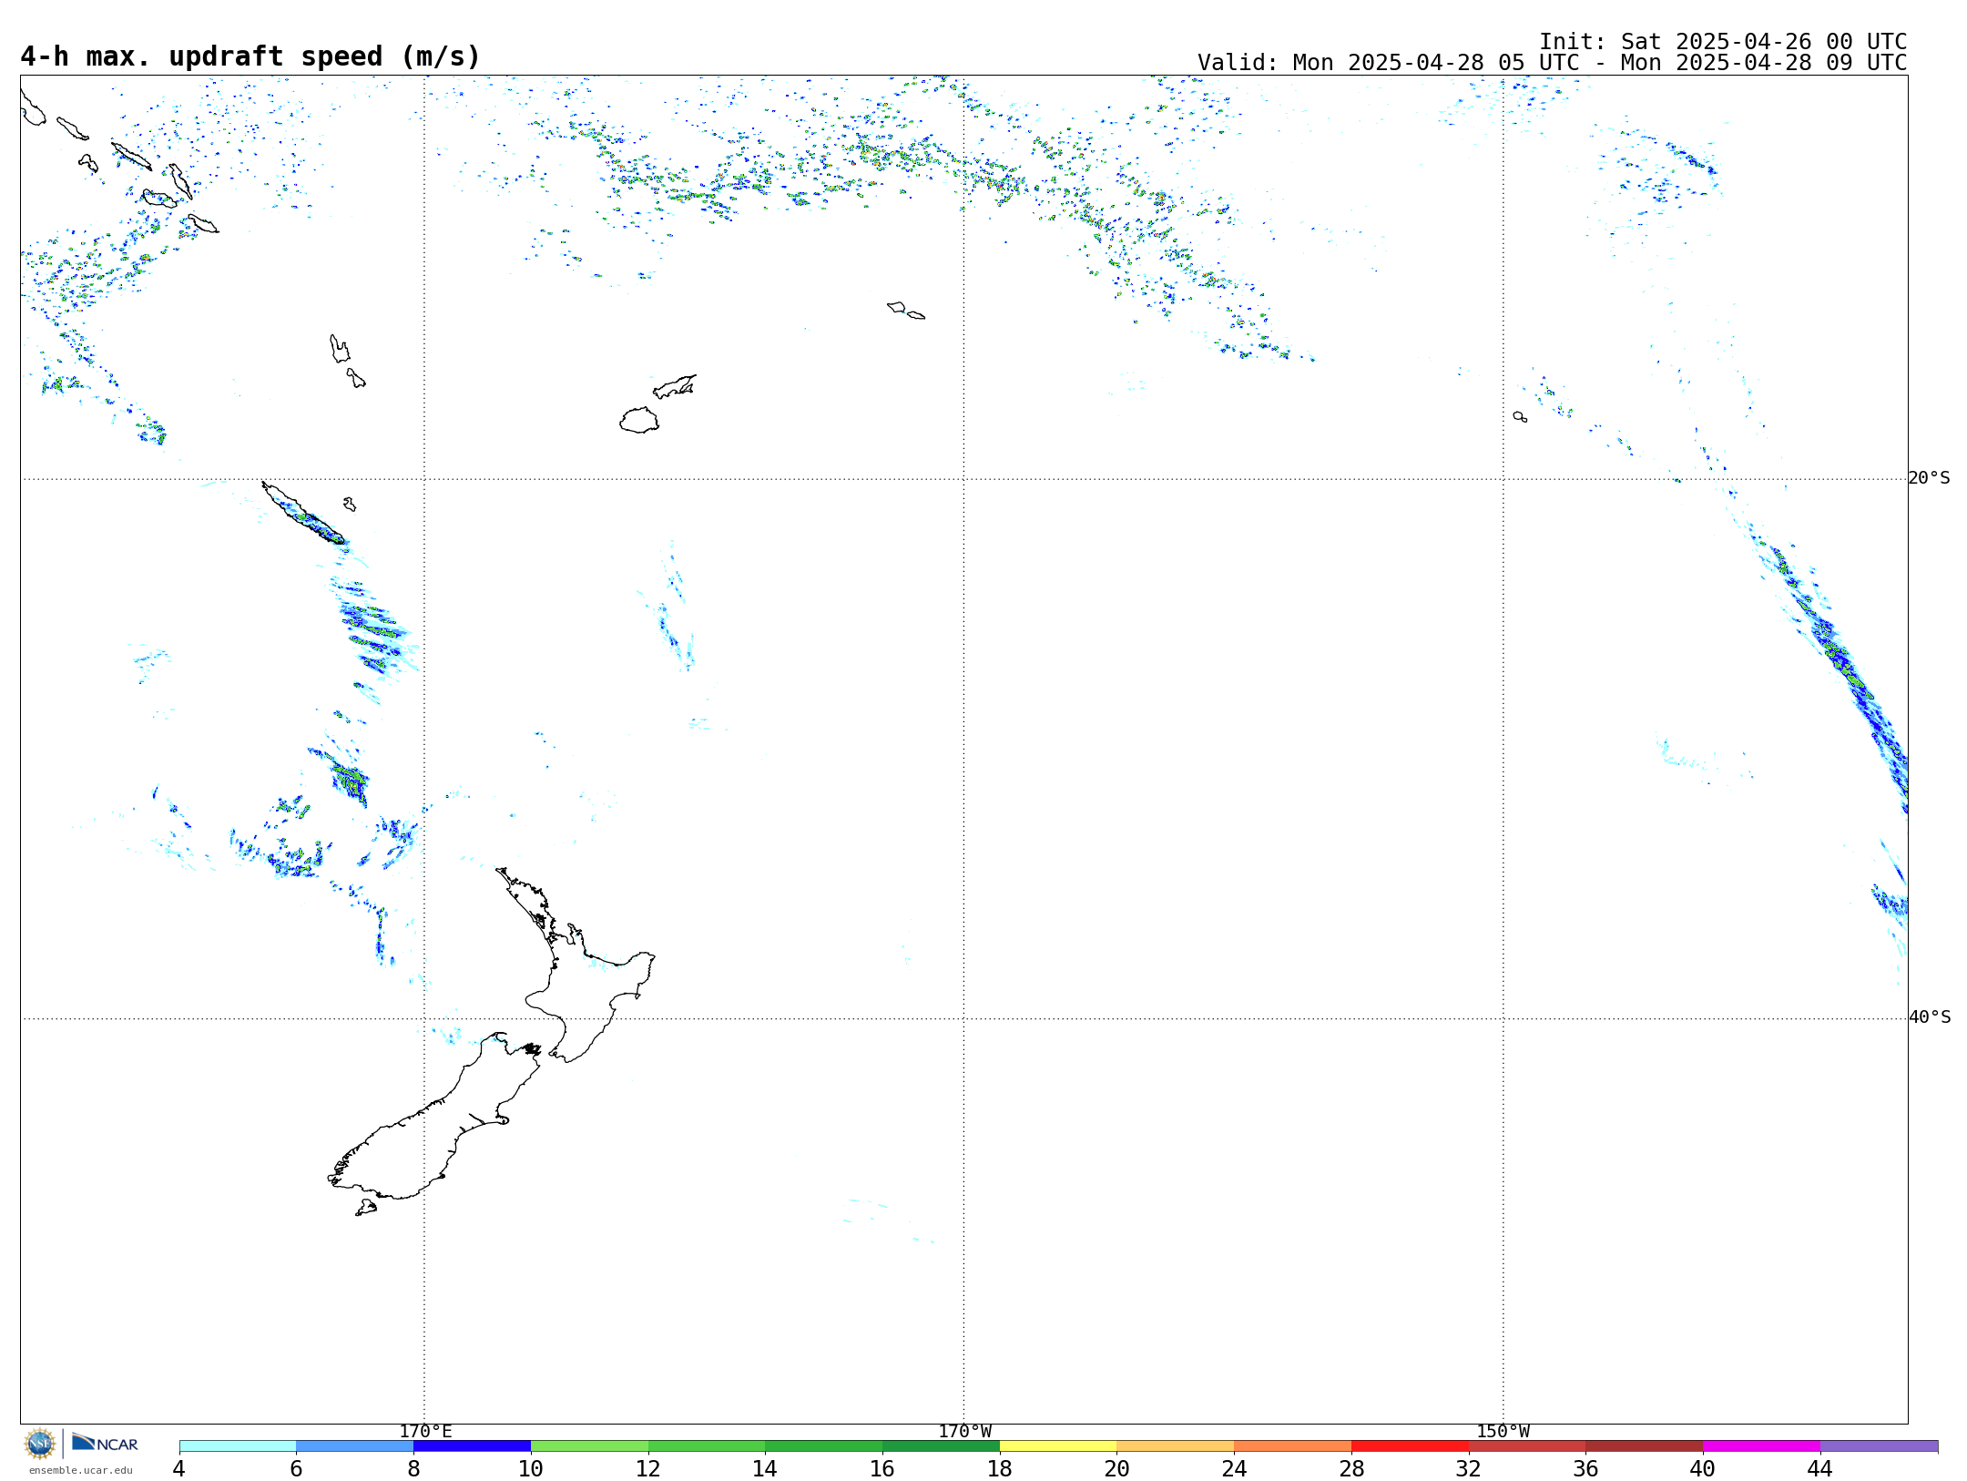Select the muted red 32-36 colorbar swatch

click(1527, 1445)
